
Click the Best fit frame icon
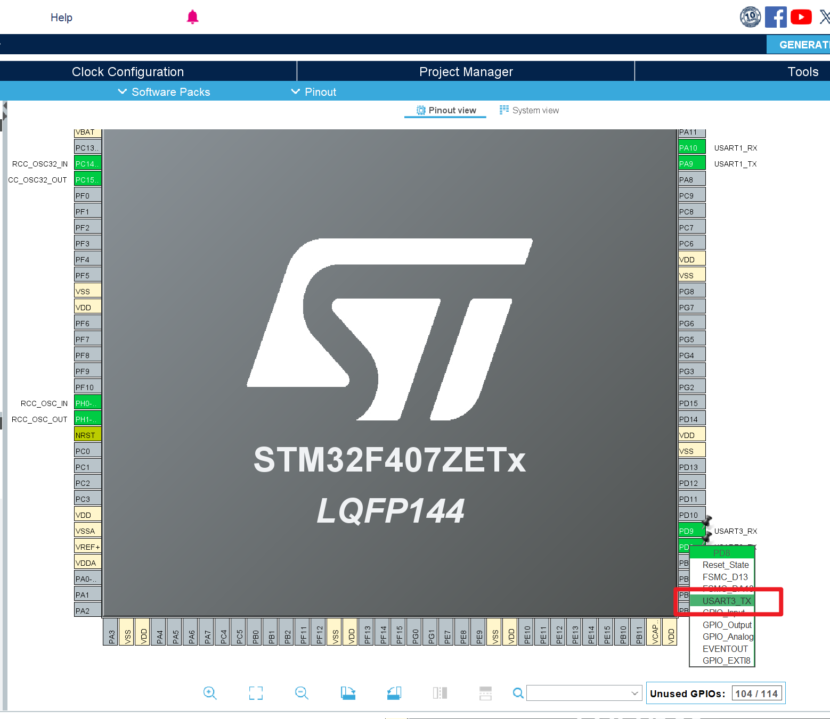pos(256,693)
